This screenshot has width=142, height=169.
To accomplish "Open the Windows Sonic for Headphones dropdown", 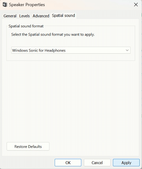I will [71, 50].
